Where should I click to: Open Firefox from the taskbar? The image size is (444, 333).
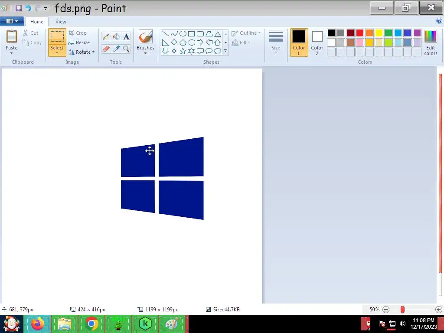click(x=38, y=323)
